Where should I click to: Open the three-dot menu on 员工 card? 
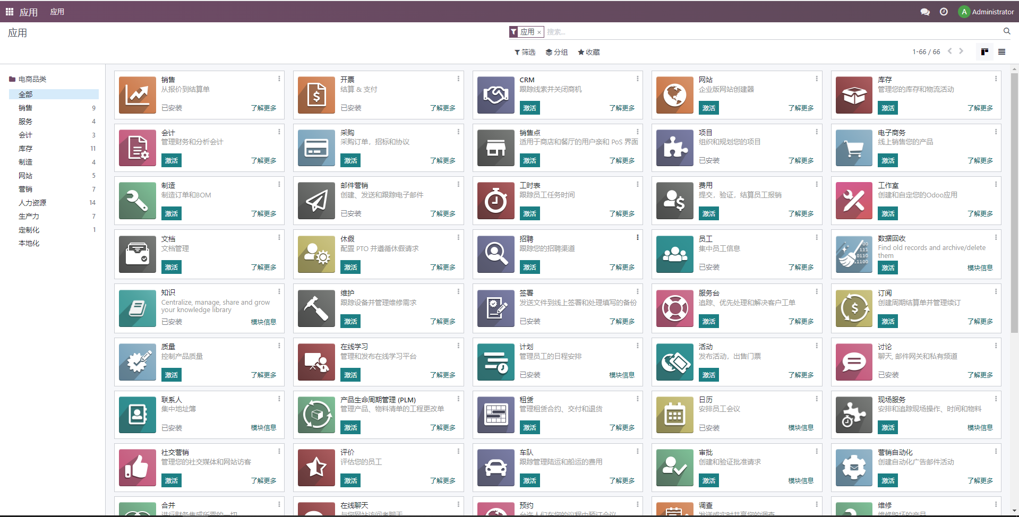pyautogui.click(x=817, y=237)
